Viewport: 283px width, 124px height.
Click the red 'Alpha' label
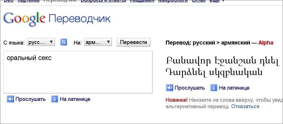[x=266, y=43]
